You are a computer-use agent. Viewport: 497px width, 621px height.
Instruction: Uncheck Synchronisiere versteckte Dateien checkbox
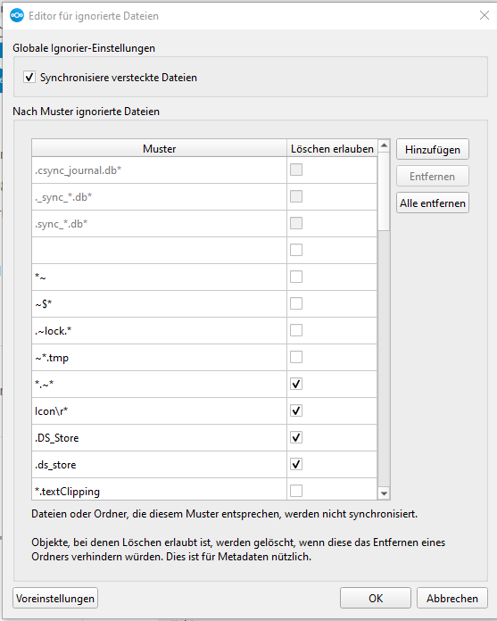[29, 77]
